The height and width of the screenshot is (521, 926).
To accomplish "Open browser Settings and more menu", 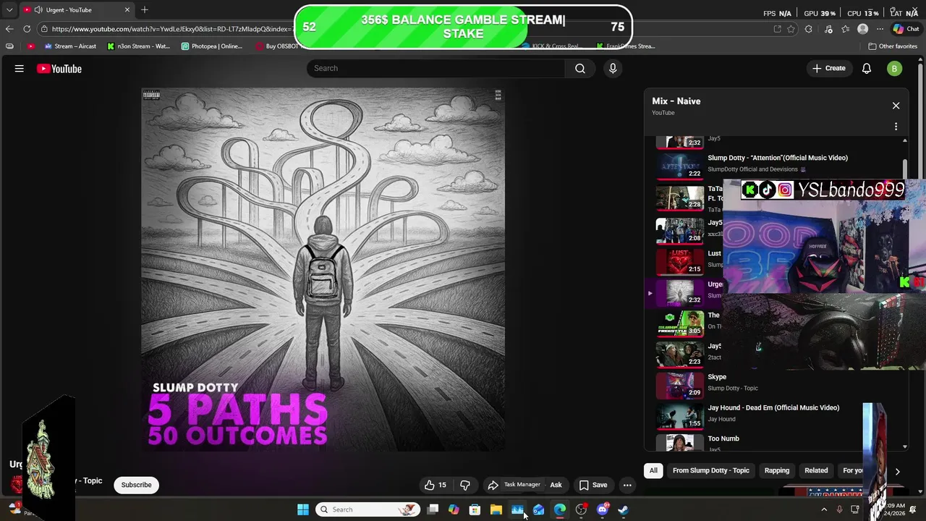I will [x=880, y=29].
